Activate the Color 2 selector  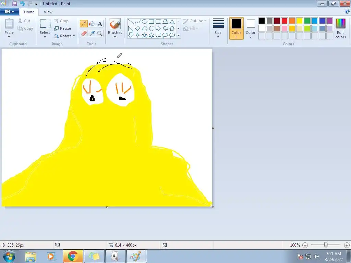pyautogui.click(x=251, y=28)
